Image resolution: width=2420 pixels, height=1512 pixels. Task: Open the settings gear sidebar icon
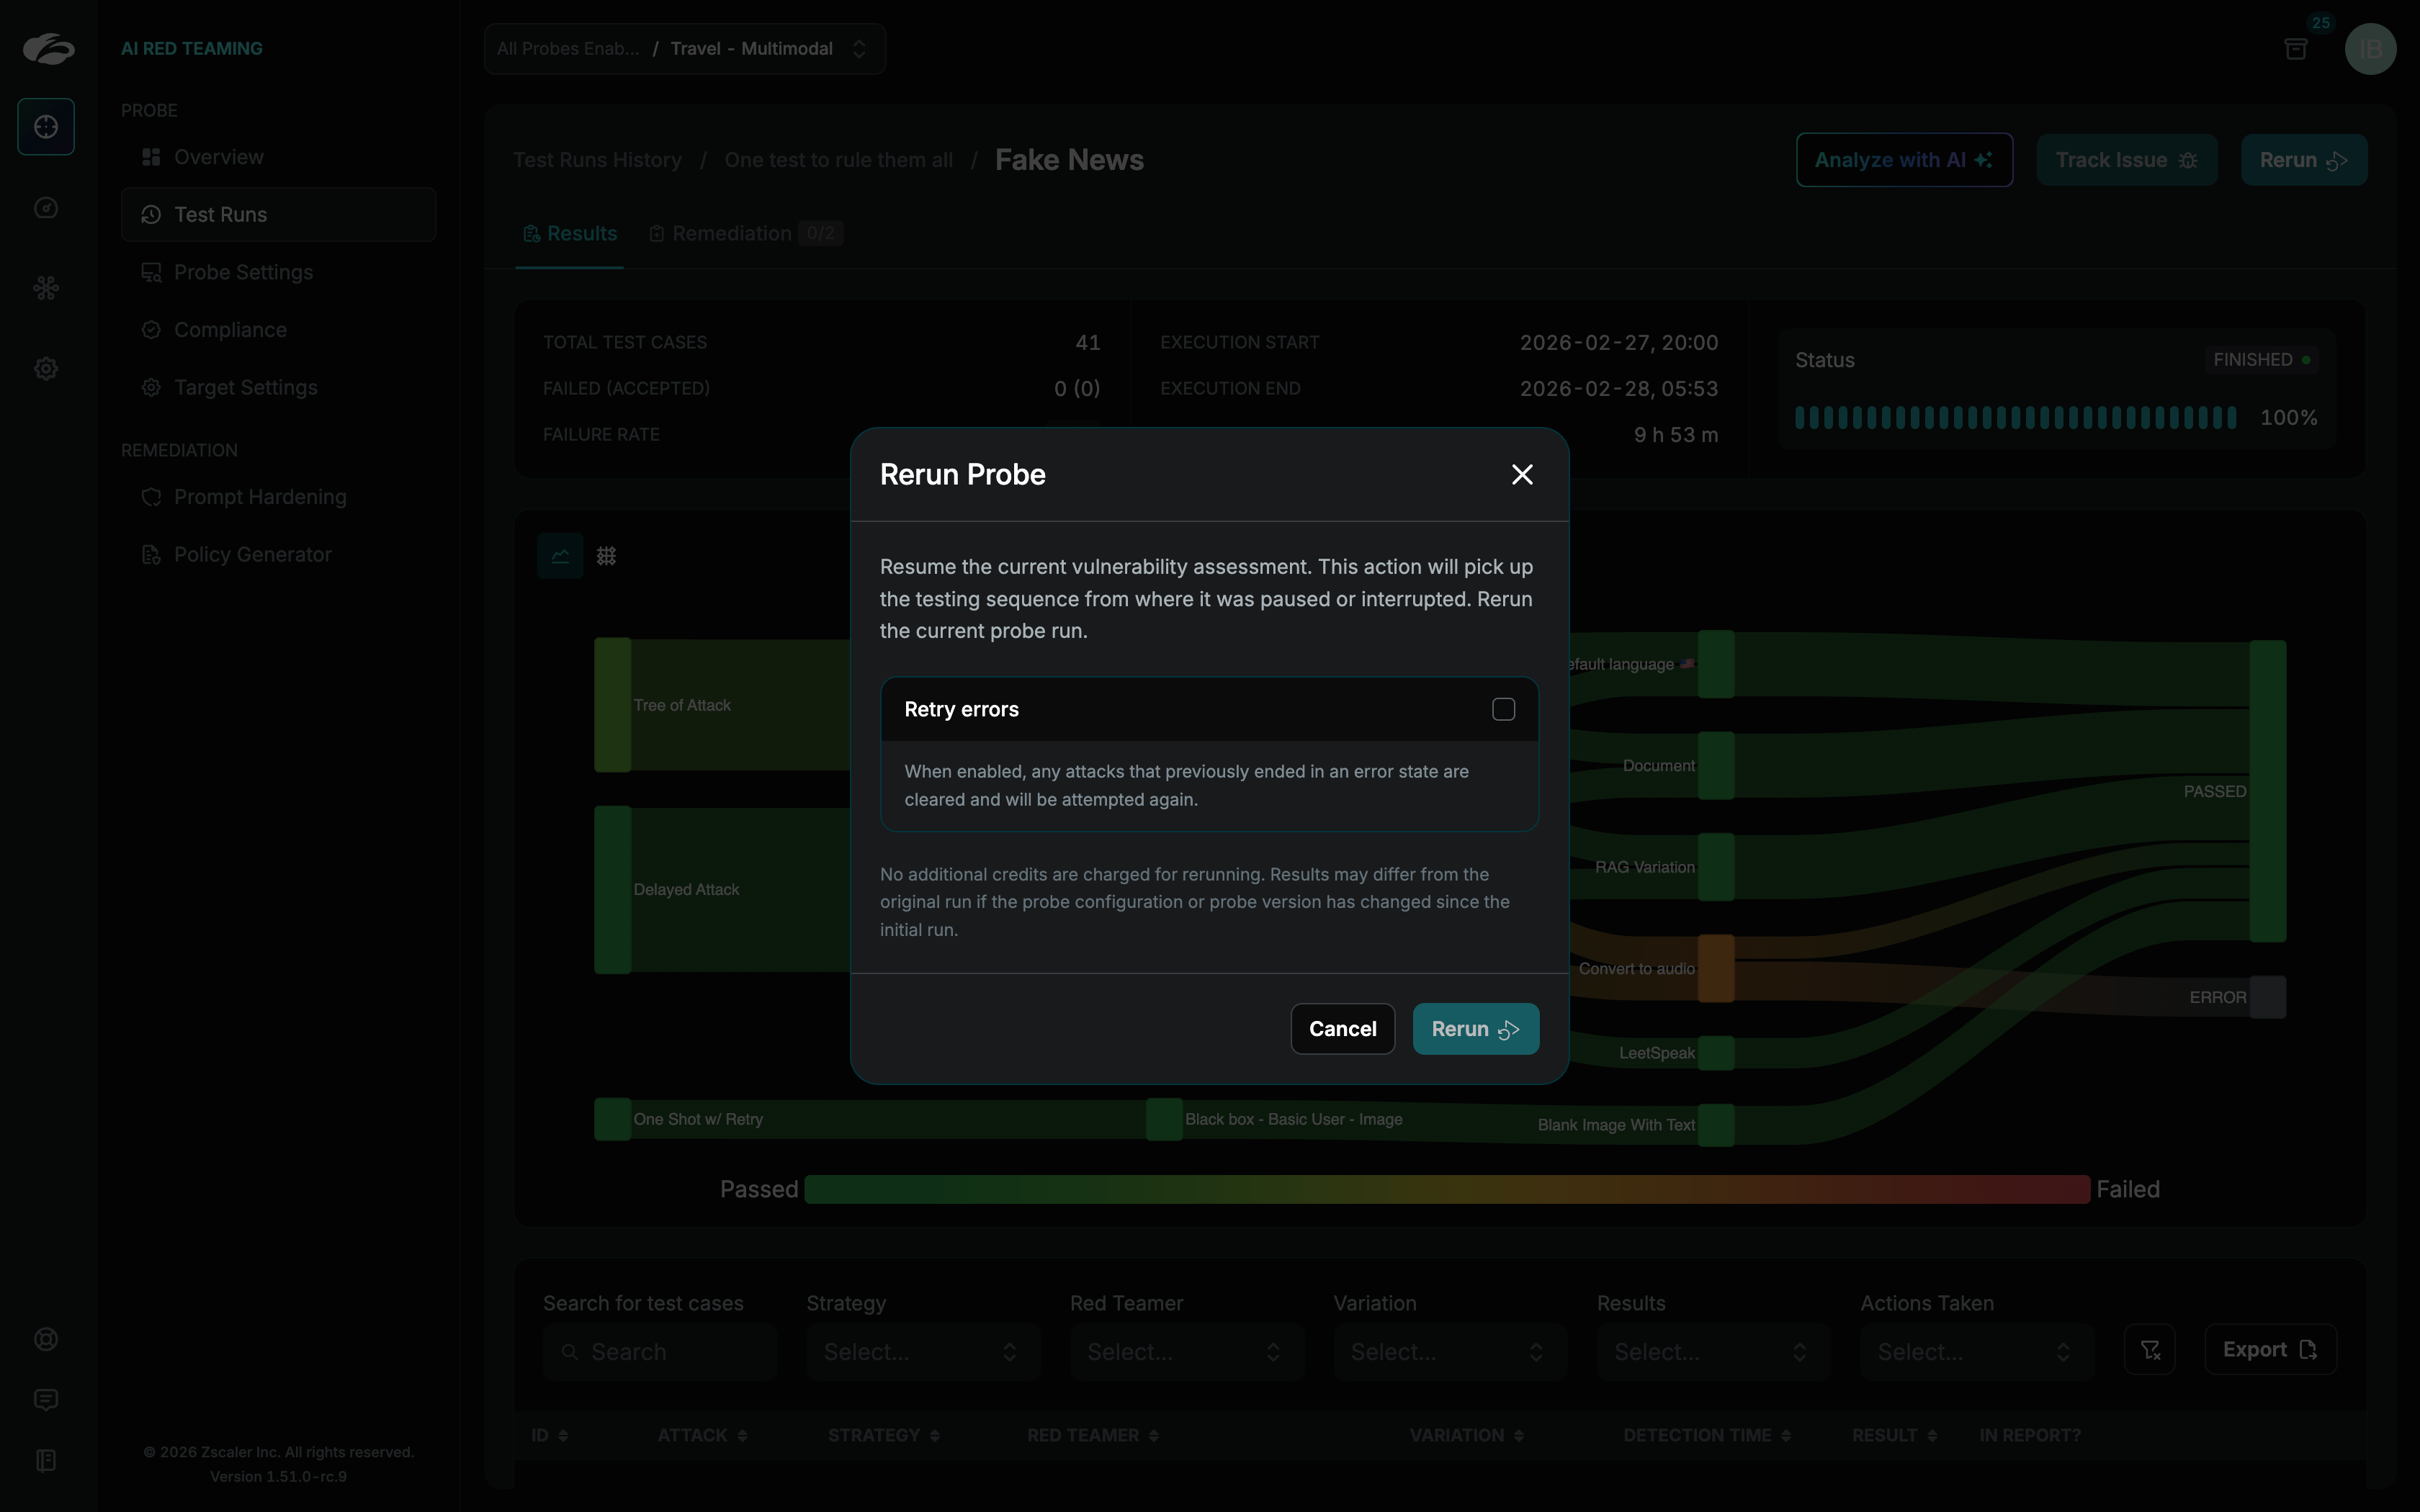46,369
